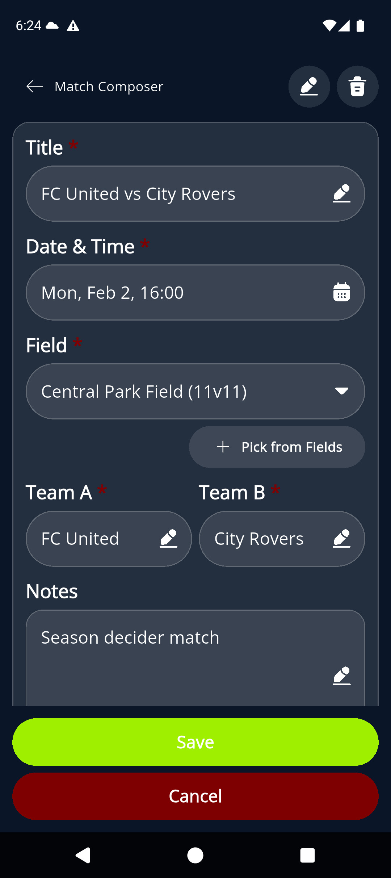Tap the Season decider match notes text
Image resolution: width=391 pixels, height=878 pixels.
[130, 637]
